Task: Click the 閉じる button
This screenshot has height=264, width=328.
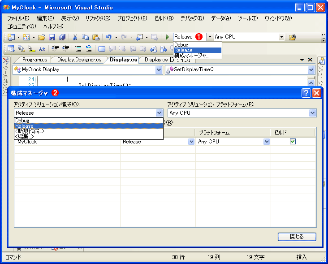Action: coord(297,237)
